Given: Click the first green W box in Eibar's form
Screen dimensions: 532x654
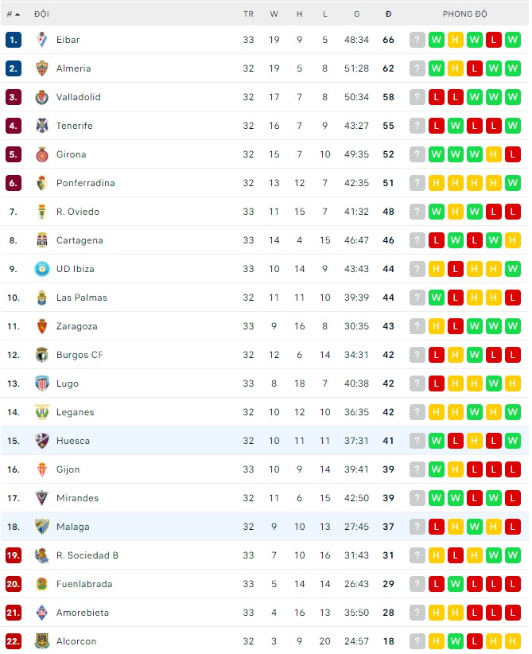Looking at the screenshot, I should pos(435,40).
